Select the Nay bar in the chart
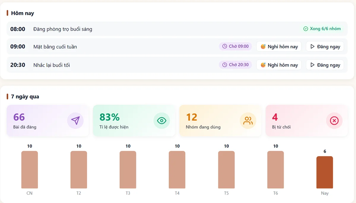 325,172
